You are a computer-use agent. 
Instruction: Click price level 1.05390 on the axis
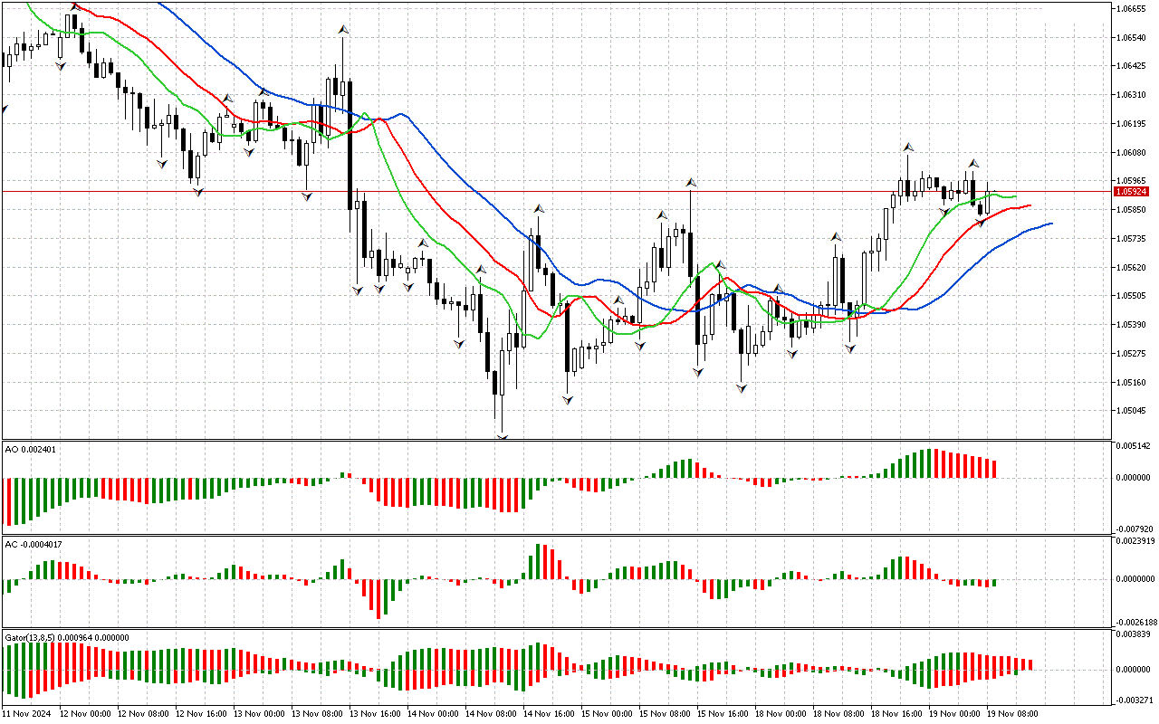(1133, 325)
